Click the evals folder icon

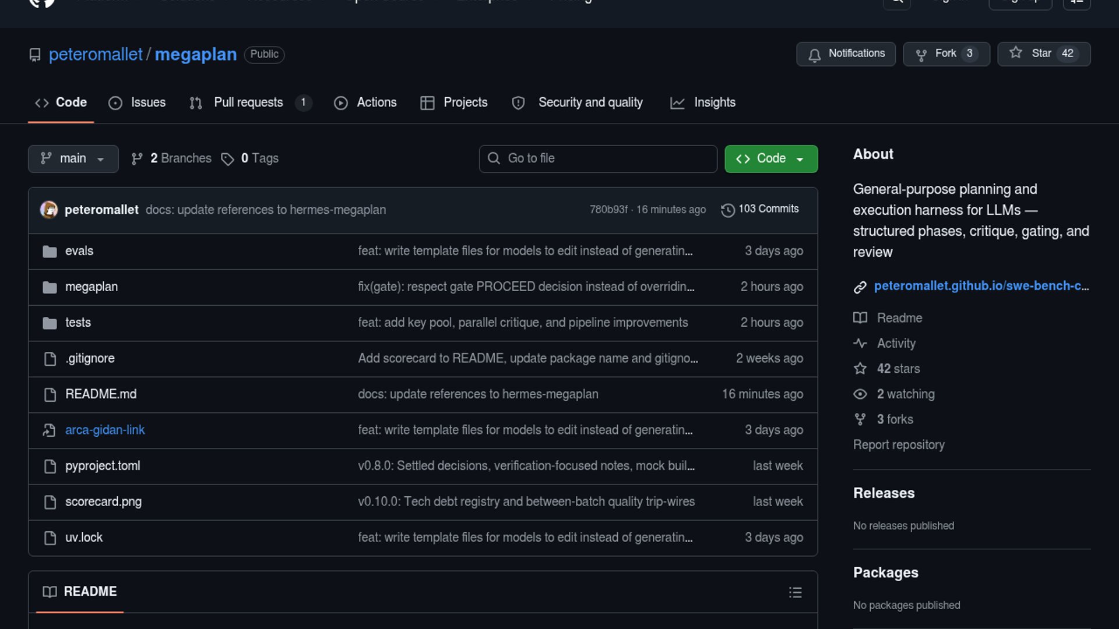50,251
